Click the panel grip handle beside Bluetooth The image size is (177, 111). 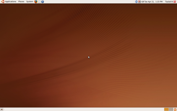134,2
